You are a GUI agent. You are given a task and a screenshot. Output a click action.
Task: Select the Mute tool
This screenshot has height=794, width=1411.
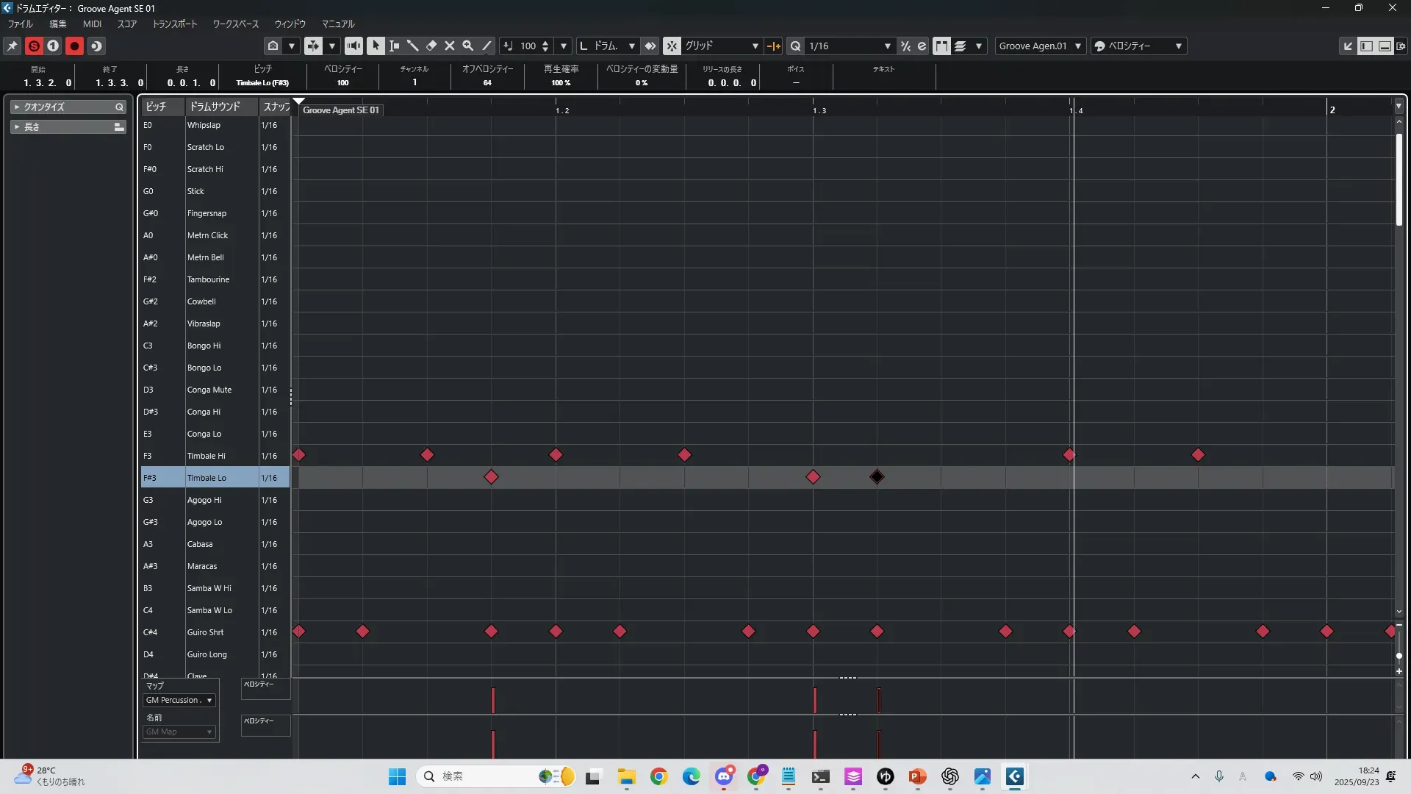450,46
